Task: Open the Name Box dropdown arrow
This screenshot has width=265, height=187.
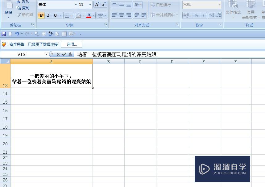Action: [46, 54]
